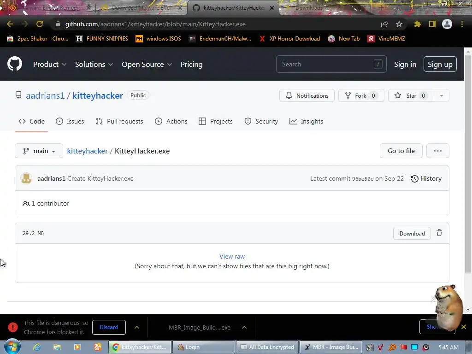Open the MBR_Image_Build....exe download item
This screenshot has height=354, width=472.
point(200,327)
